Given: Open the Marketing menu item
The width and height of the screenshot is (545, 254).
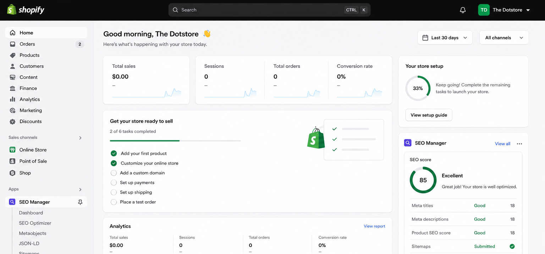Looking at the screenshot, I should click(x=46, y=110).
